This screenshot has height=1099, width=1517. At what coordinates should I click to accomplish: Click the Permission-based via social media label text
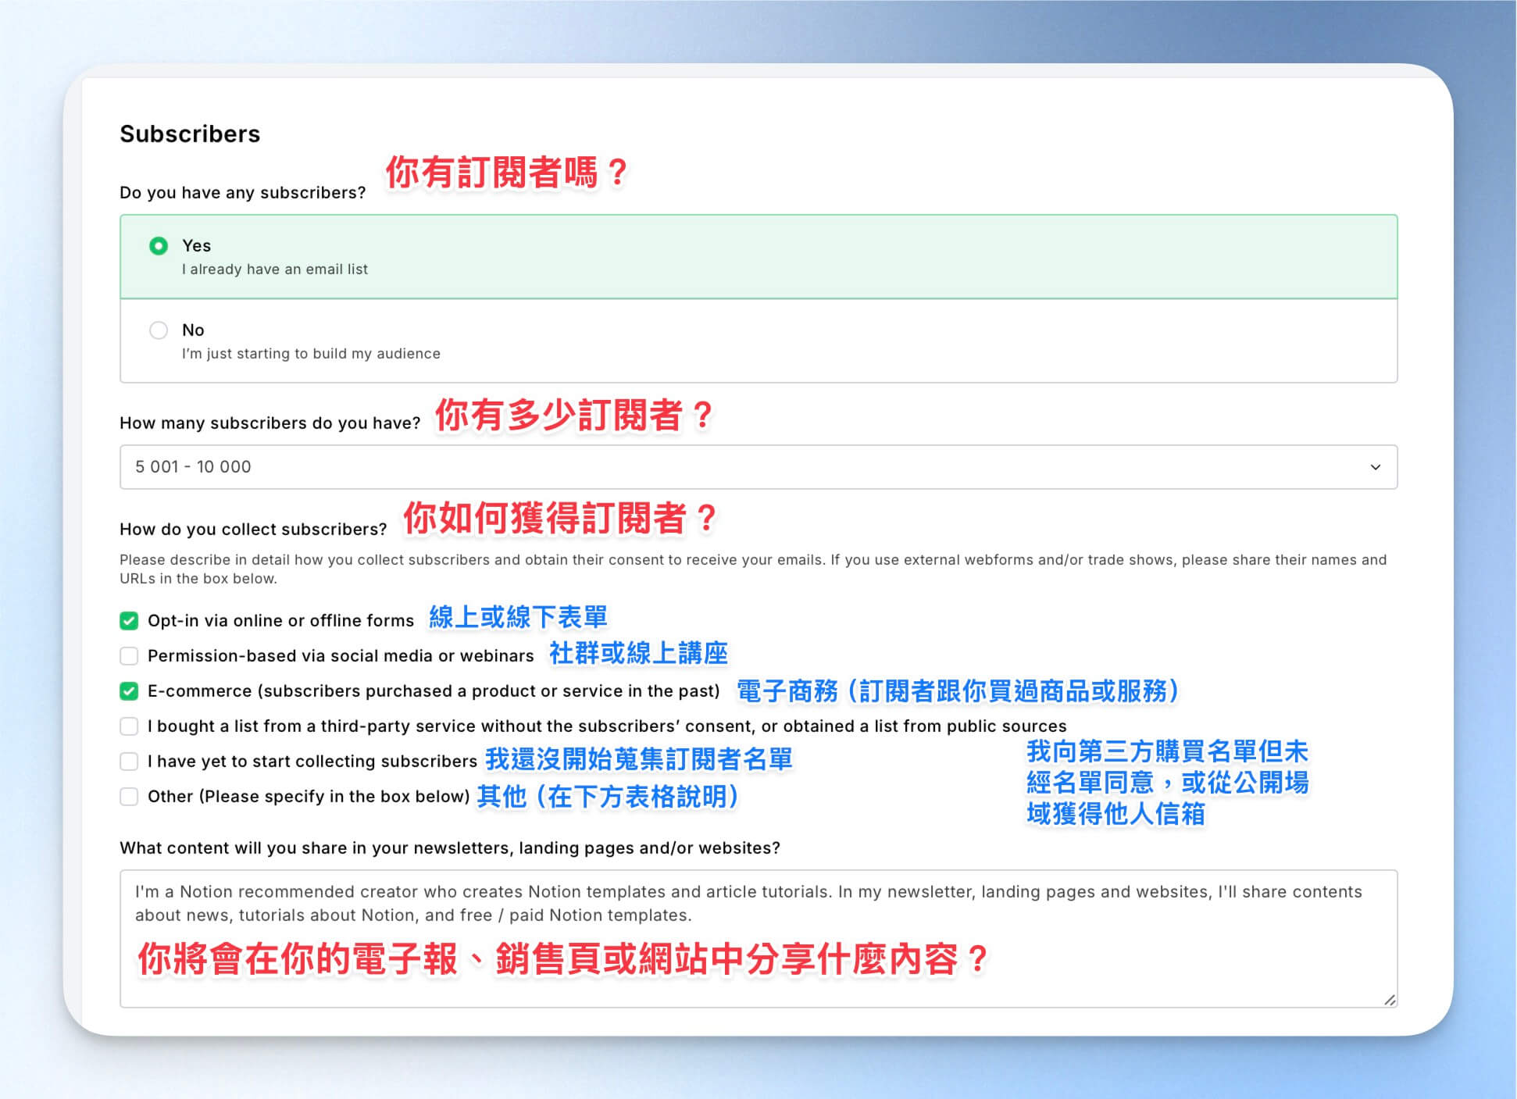(x=341, y=656)
